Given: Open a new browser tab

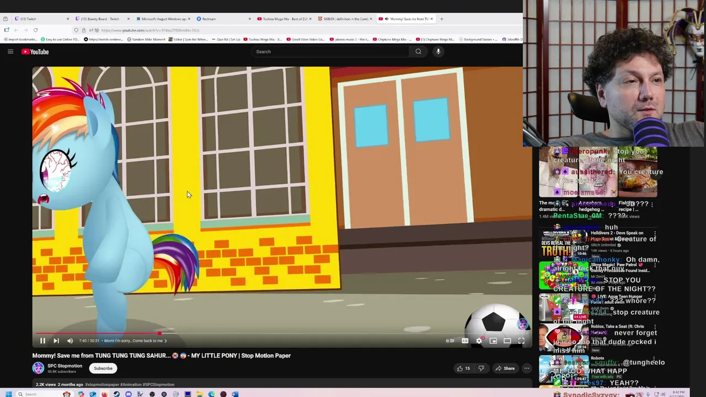Looking at the screenshot, I should pos(441,19).
